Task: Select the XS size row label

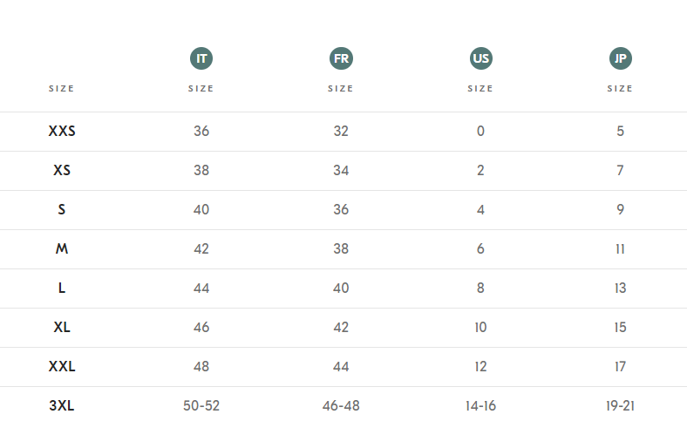Action: point(62,171)
